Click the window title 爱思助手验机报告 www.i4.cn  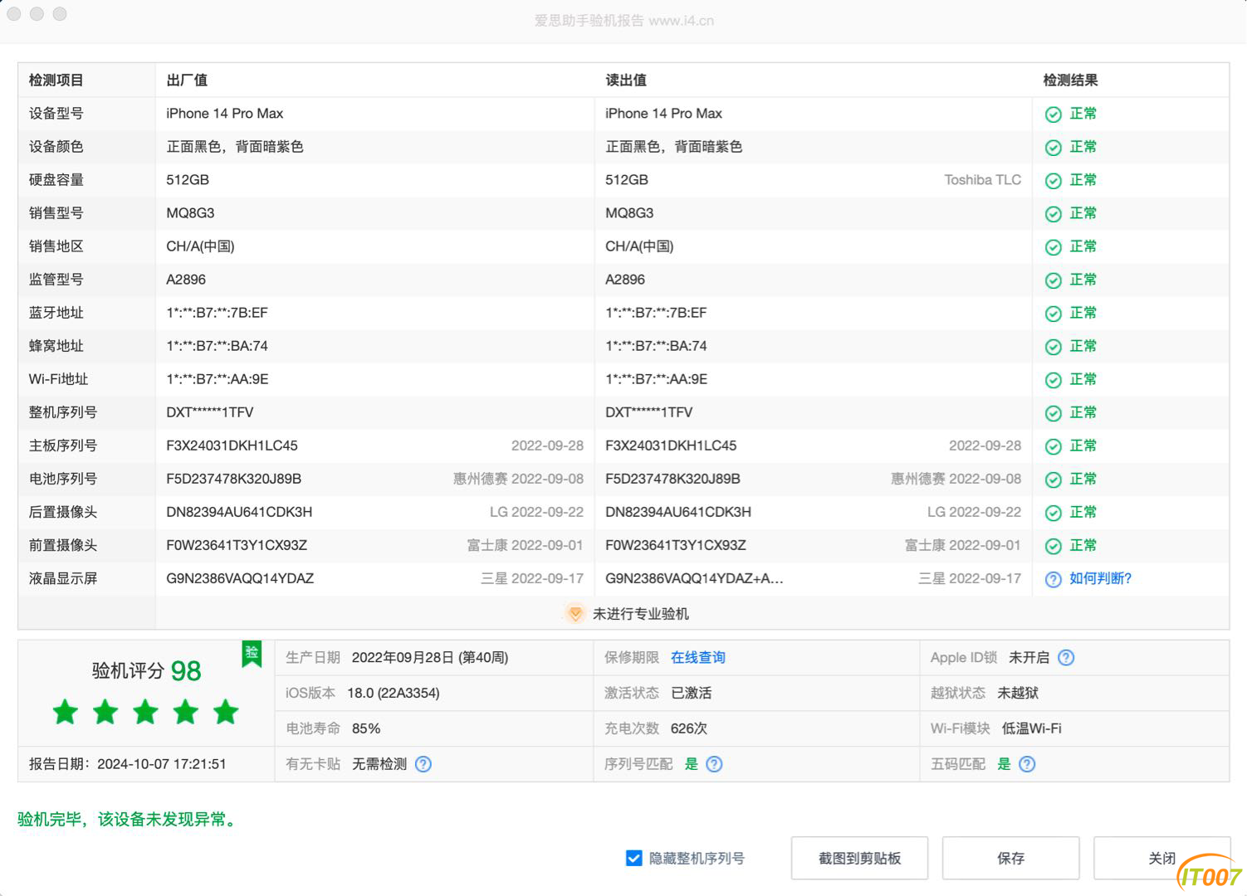[x=623, y=21]
